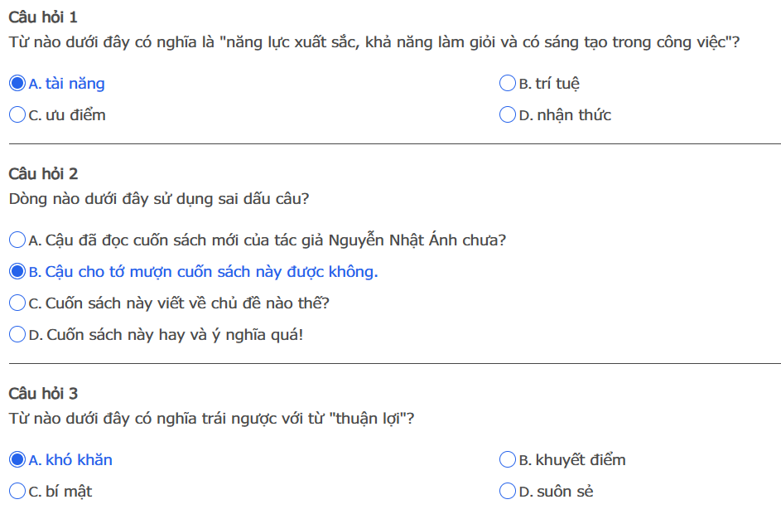
Task: Pick answer C. bí mật
Action: (17, 492)
